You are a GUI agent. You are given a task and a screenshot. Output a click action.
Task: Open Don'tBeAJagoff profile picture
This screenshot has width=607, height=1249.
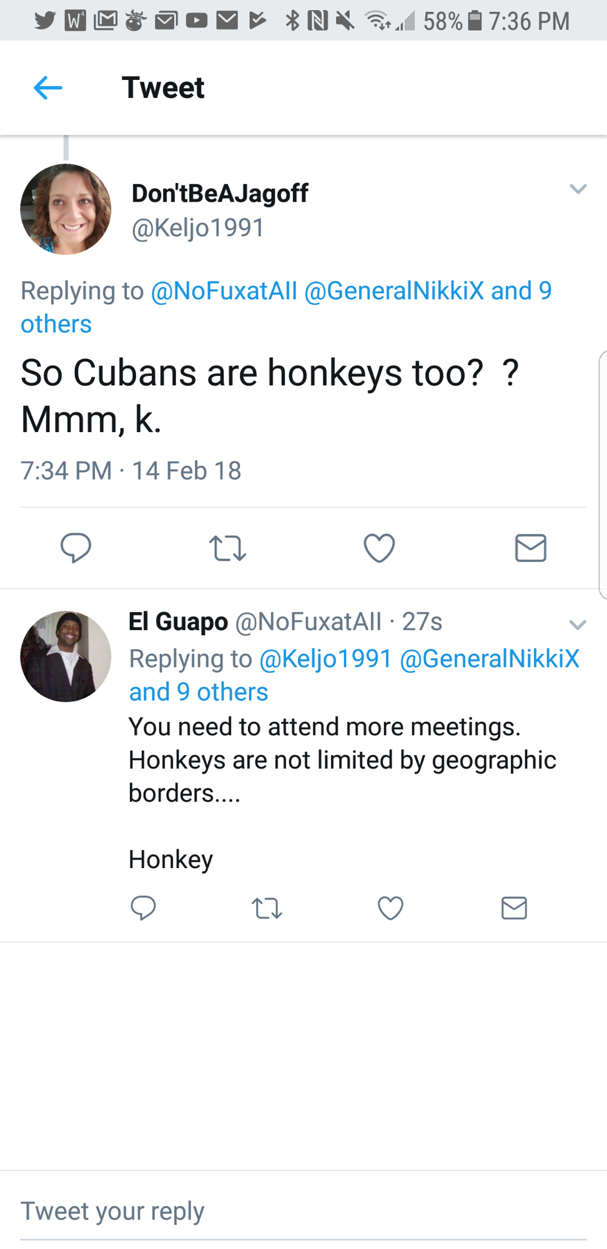click(66, 209)
